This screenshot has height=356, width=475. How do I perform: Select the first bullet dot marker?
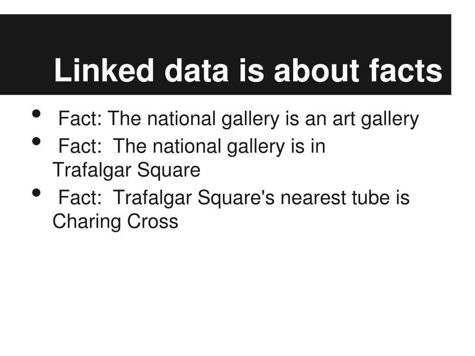coord(36,114)
